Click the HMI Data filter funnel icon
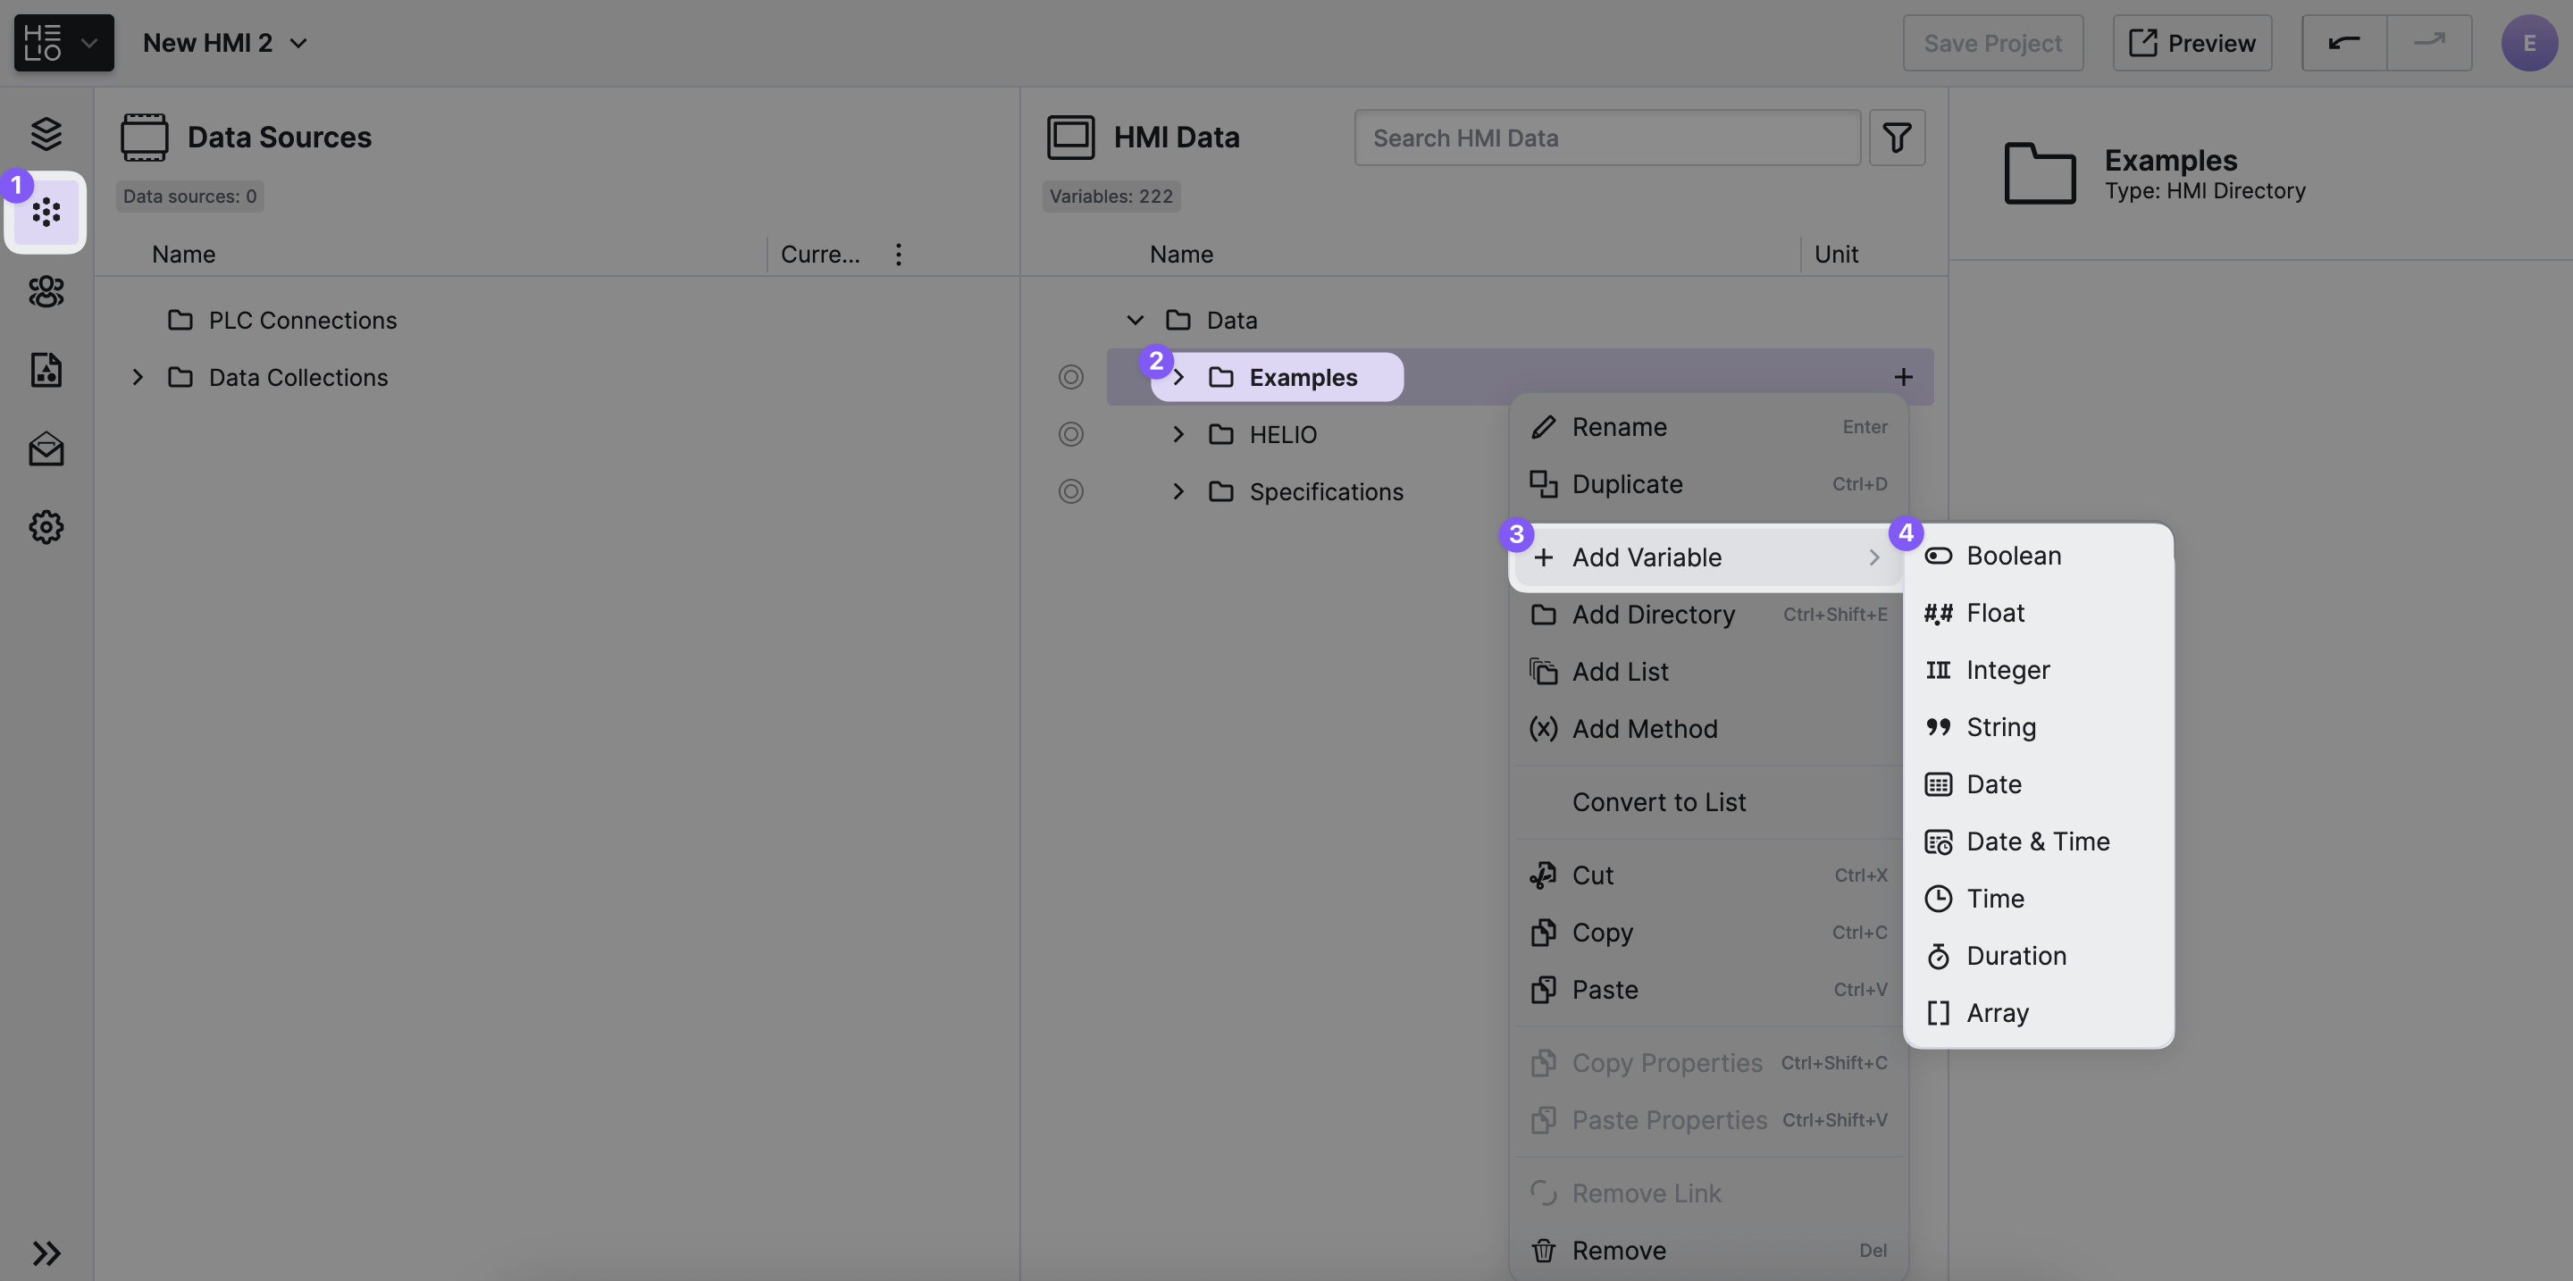This screenshot has height=1281, width=2573. tap(1896, 138)
